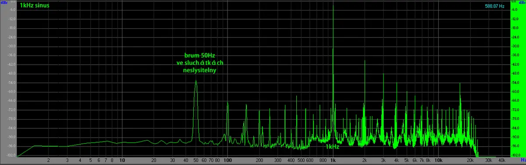
Task: Click the '50' frequency axis label
Action: tap(196, 160)
